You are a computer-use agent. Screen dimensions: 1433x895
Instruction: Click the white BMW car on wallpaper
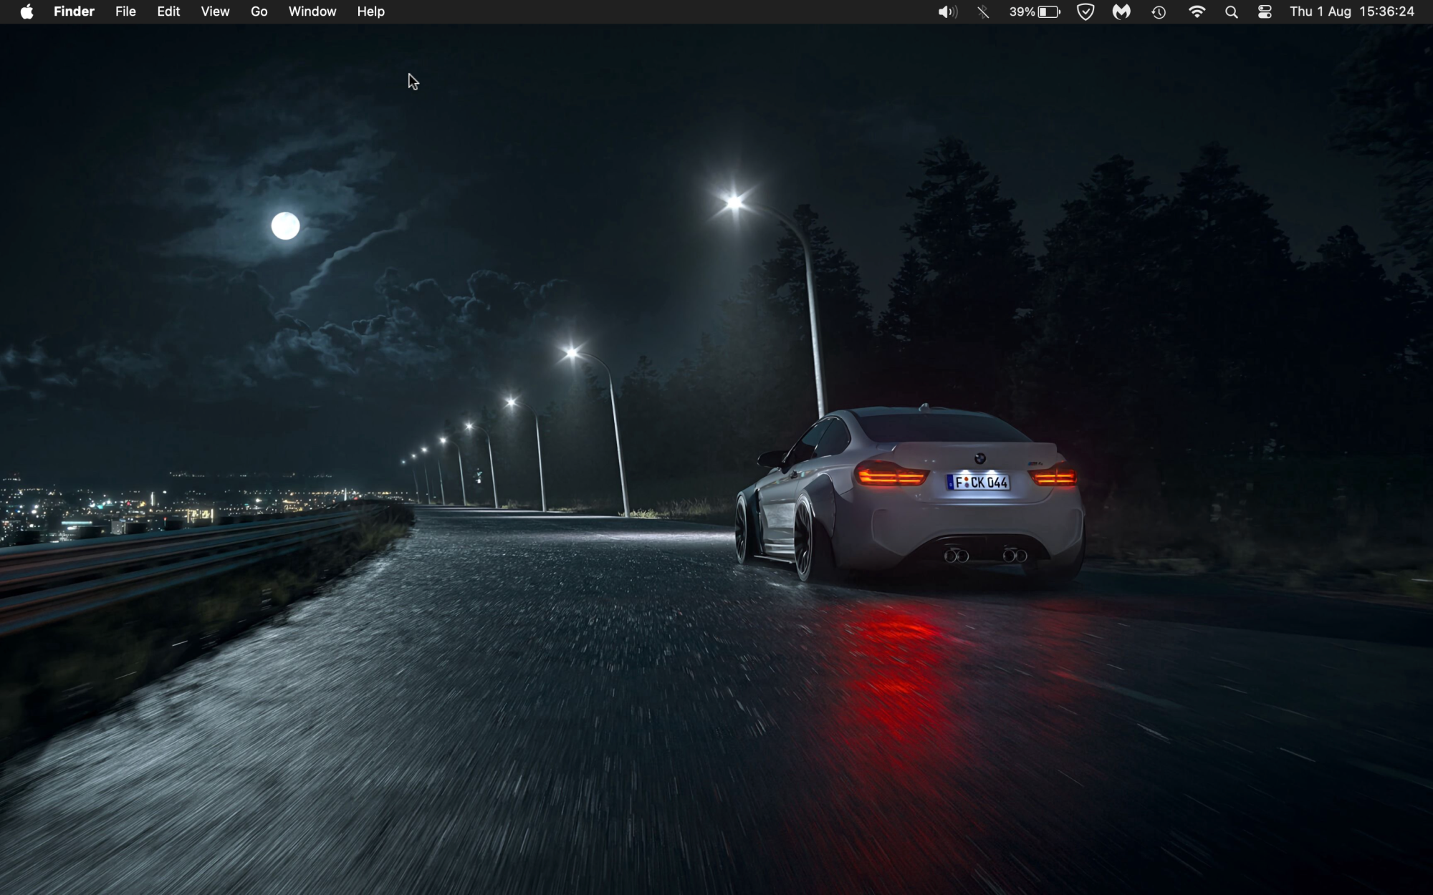tap(917, 494)
